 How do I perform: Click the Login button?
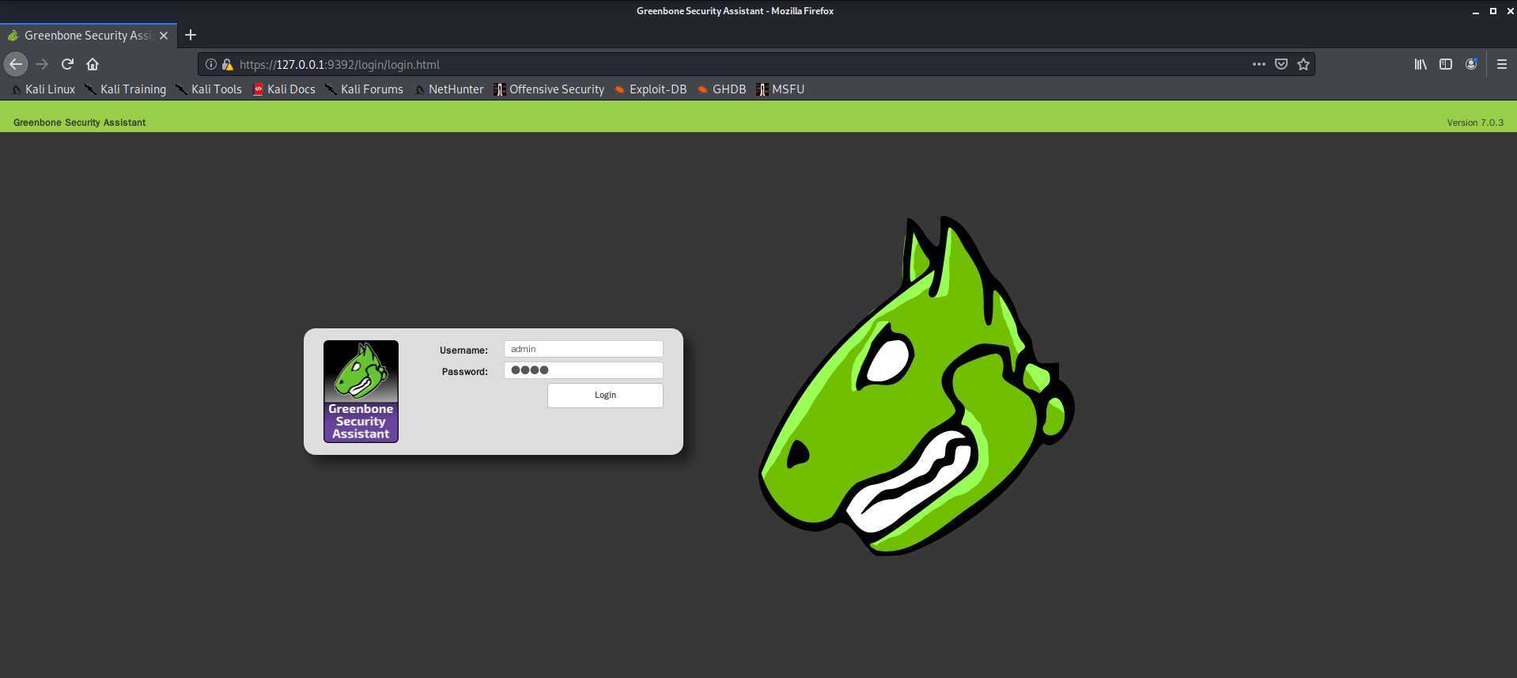point(605,396)
